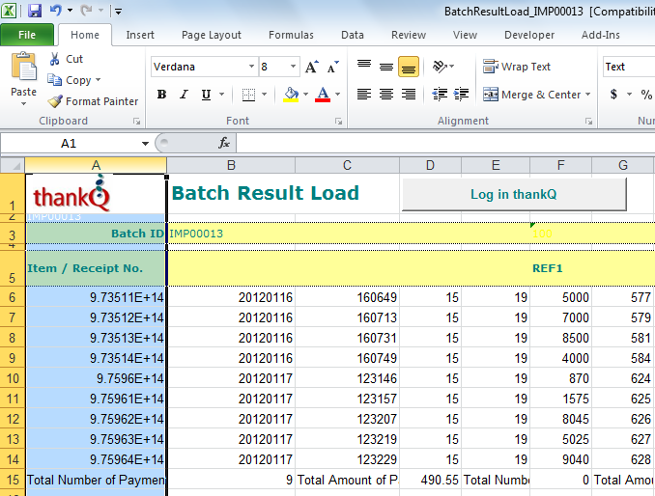Click the Orientation text angle icon
This screenshot has width=655, height=496.
click(440, 67)
